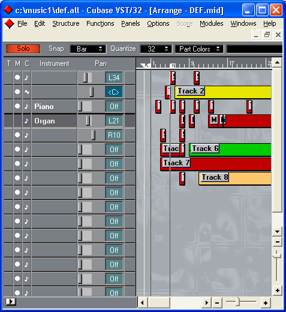Click the horizontal zoom-in plus button
The width and height of the screenshot is (286, 312).
(266, 303)
